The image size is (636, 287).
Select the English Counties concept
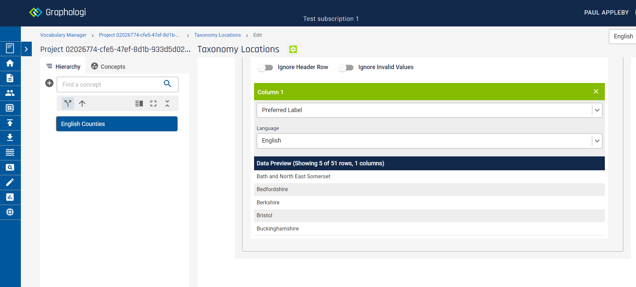[117, 124]
